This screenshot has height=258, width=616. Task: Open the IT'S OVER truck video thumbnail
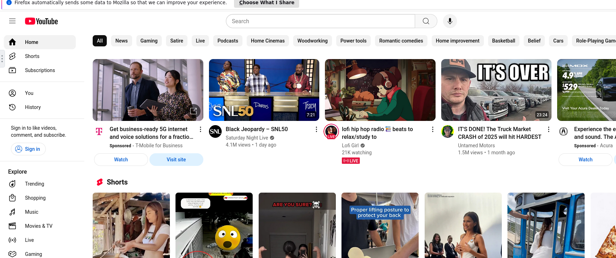496,90
